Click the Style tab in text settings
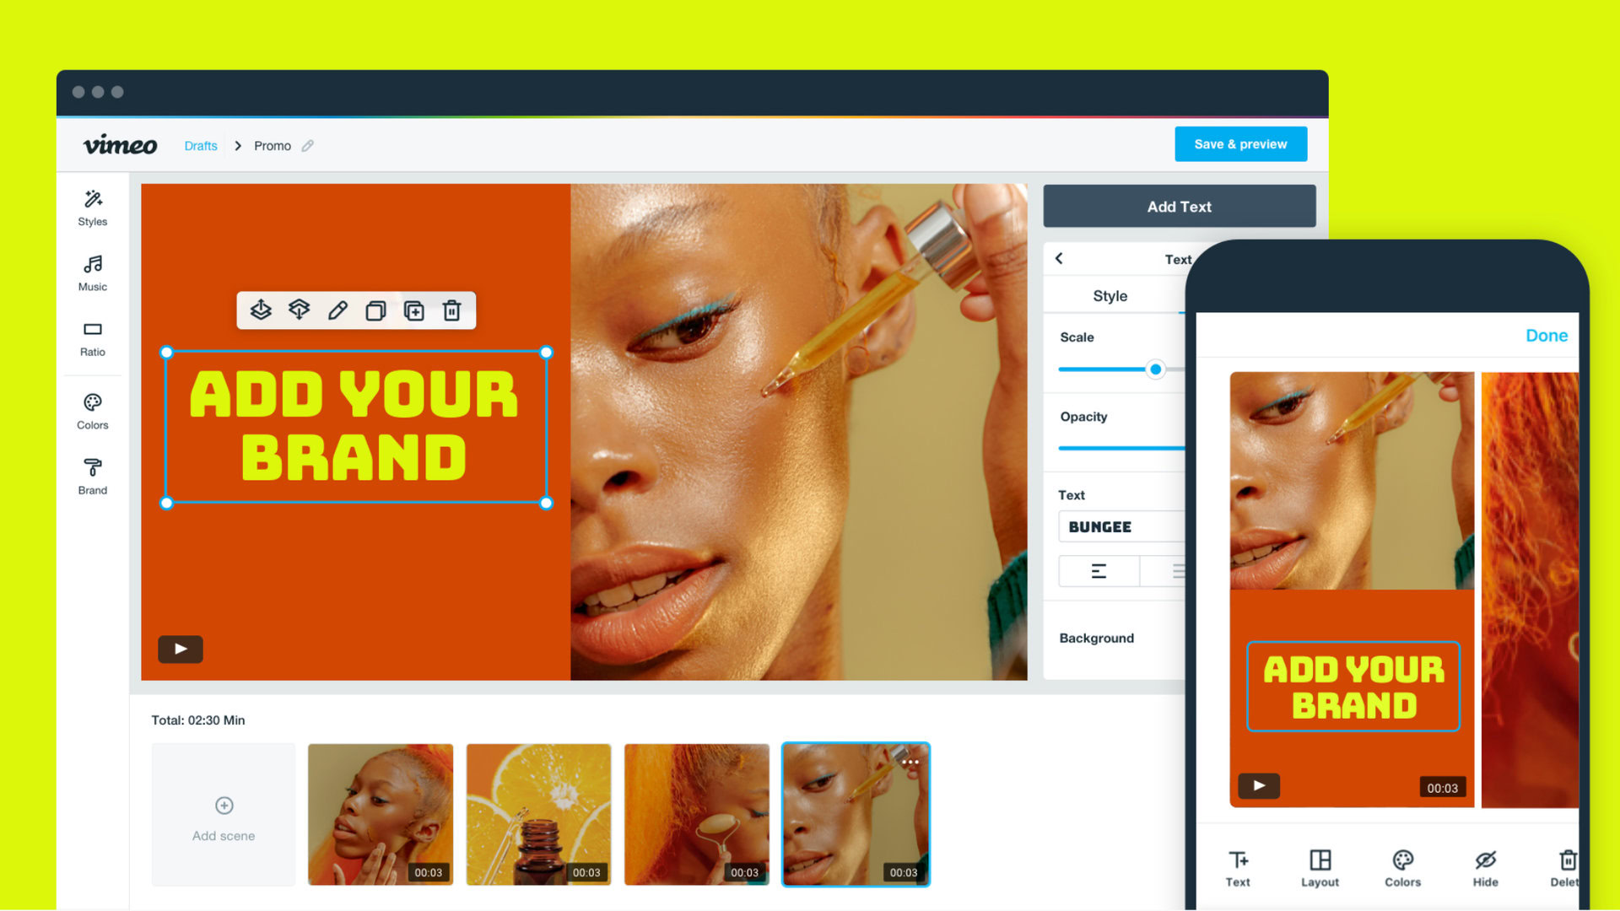This screenshot has width=1620, height=911. [x=1110, y=296]
